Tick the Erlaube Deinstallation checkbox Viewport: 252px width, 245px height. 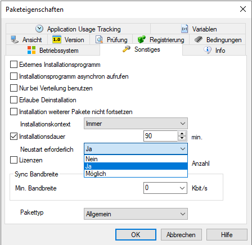[13, 100]
